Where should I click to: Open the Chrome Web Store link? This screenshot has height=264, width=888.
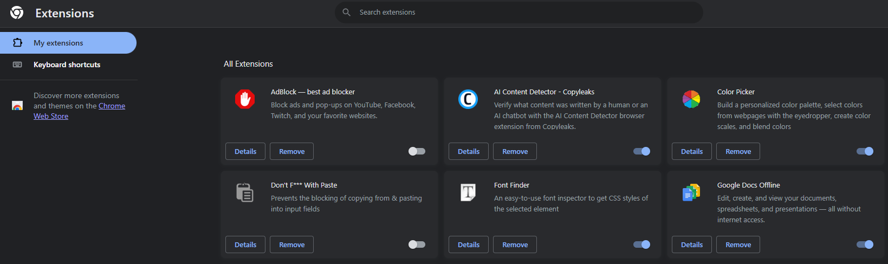(x=79, y=111)
